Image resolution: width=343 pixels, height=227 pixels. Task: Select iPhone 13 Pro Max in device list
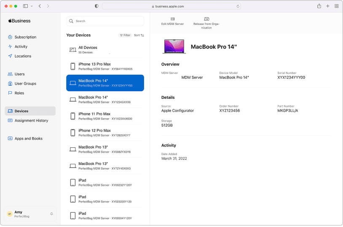[105, 66]
